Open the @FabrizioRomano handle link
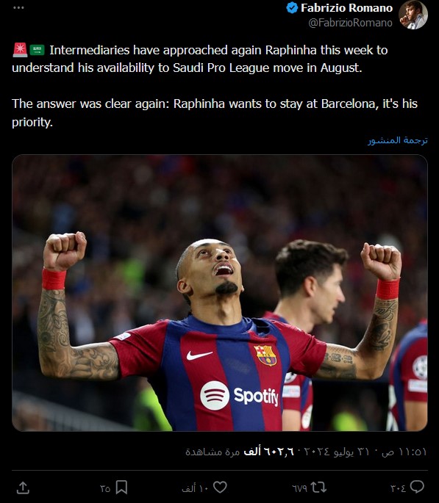This screenshot has width=439, height=503. [x=350, y=23]
